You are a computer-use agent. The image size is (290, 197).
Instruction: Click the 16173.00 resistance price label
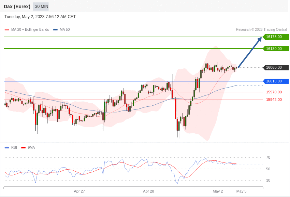pyautogui.click(x=275, y=37)
